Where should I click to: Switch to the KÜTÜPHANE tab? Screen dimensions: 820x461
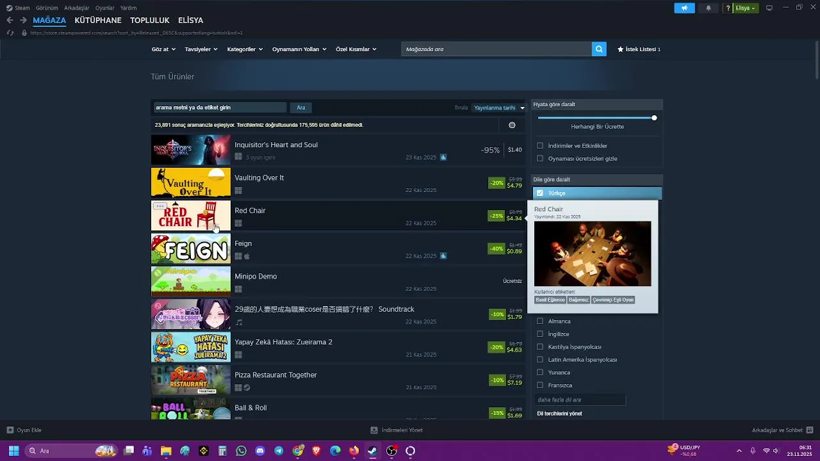98,20
